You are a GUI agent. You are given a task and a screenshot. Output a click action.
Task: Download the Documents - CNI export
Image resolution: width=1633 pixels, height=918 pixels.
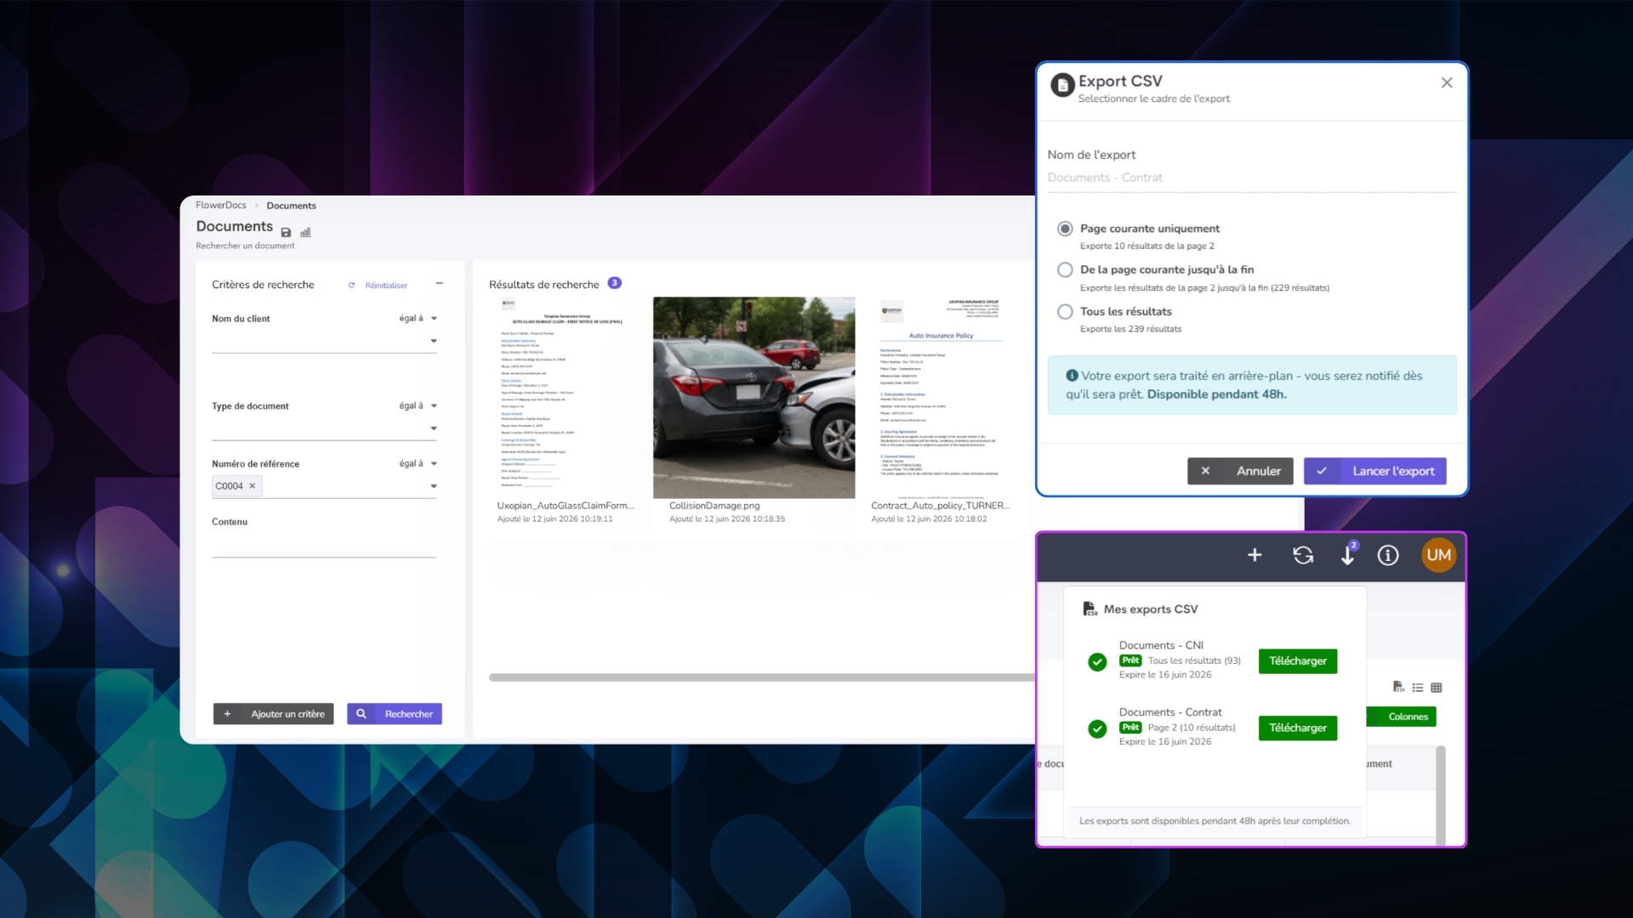pyautogui.click(x=1298, y=661)
